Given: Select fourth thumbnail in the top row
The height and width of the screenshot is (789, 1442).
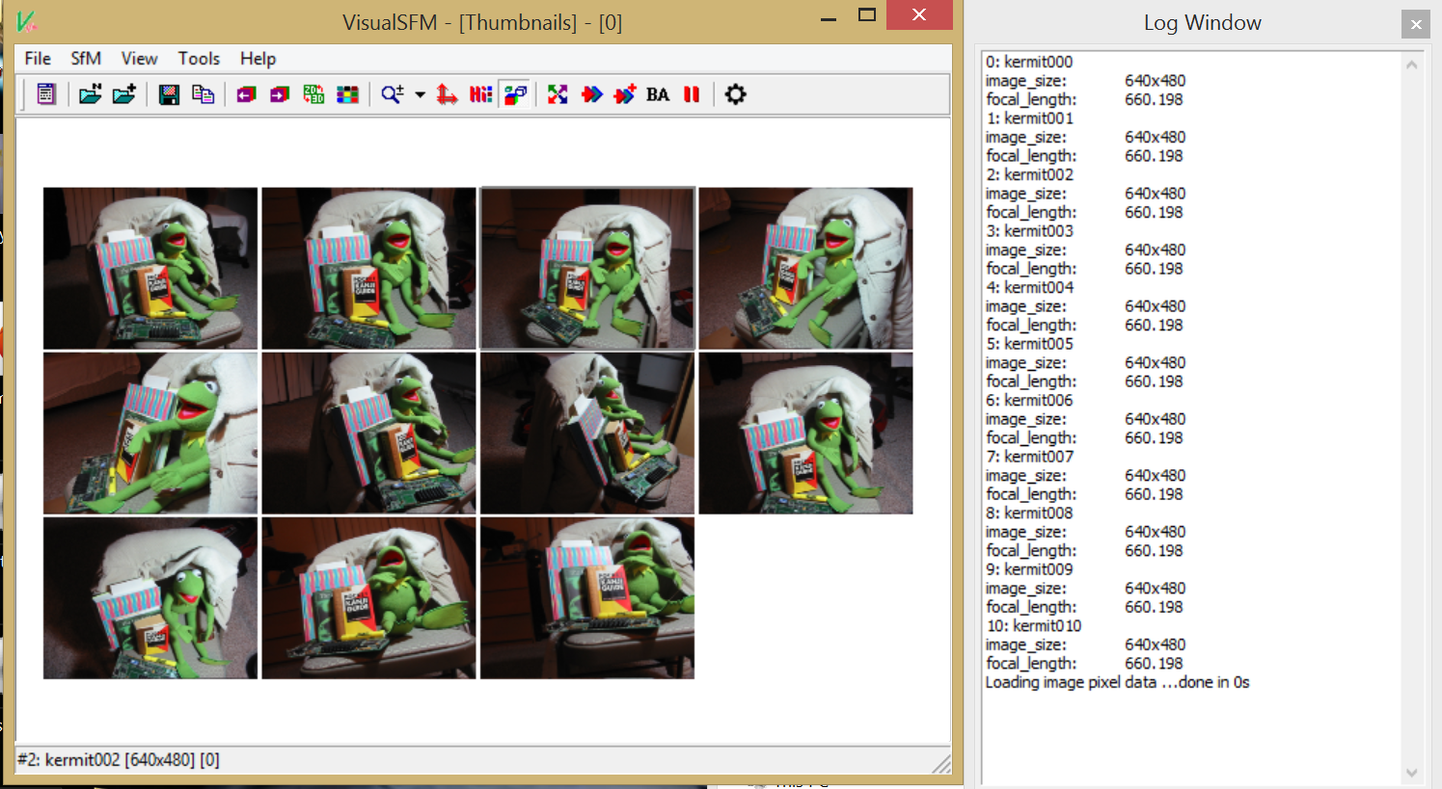Looking at the screenshot, I should coord(805,268).
